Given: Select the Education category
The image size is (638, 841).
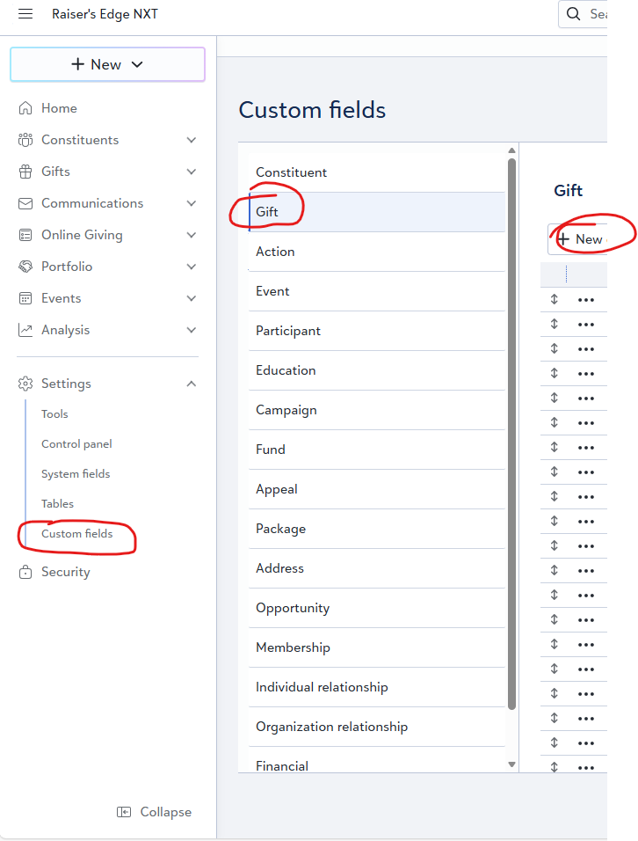Looking at the screenshot, I should pyautogui.click(x=377, y=370).
